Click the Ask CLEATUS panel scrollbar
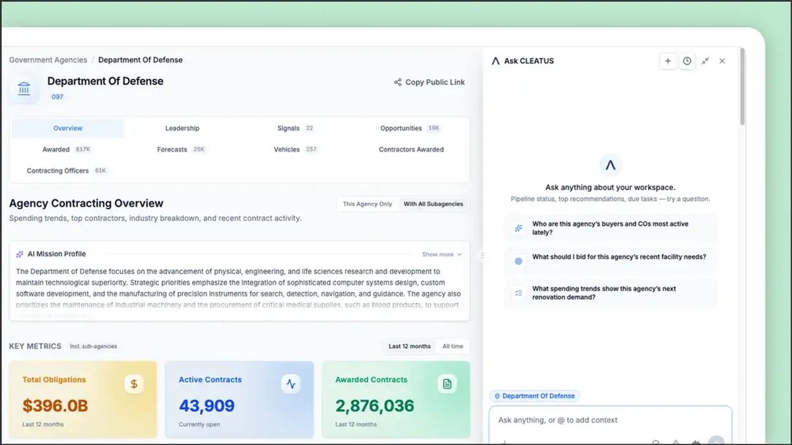The height and width of the screenshot is (445, 792). (742, 86)
